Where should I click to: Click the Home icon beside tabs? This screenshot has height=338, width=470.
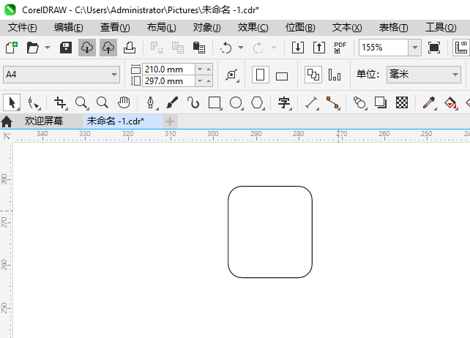pos(7,121)
